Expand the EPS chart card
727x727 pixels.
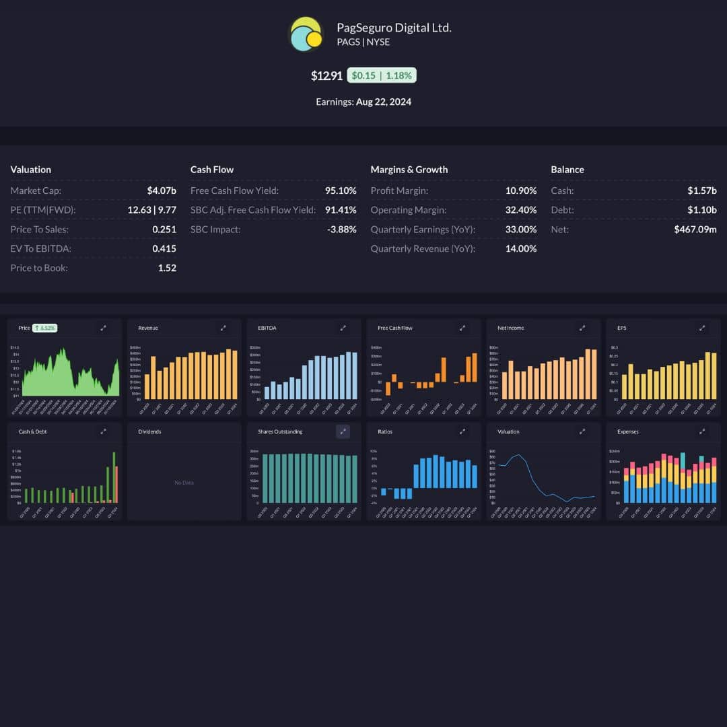pos(702,328)
